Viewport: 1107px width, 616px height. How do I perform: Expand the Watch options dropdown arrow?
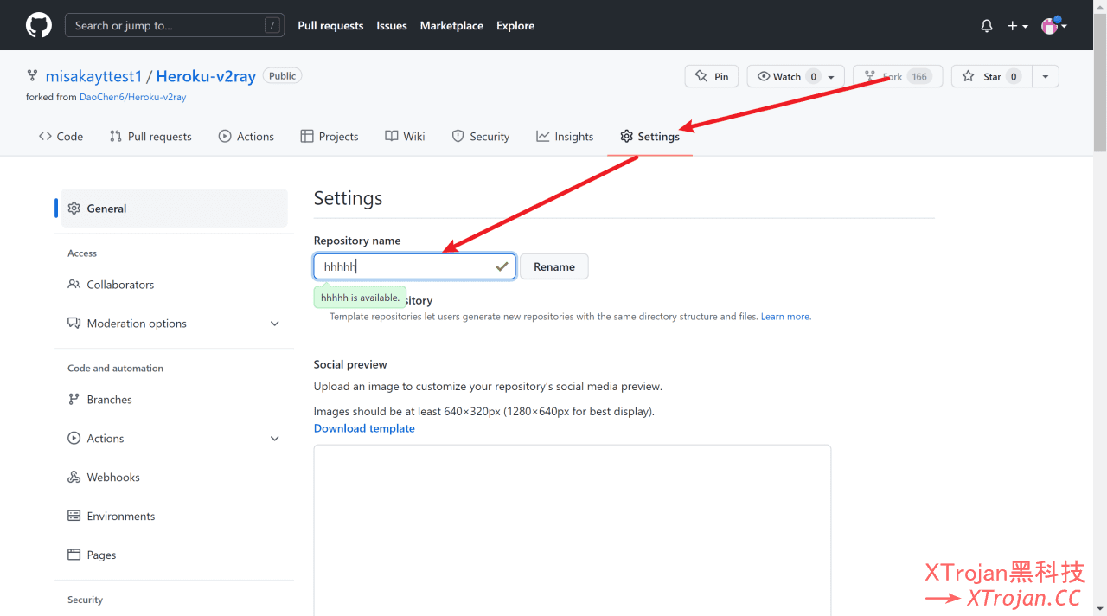pos(832,76)
